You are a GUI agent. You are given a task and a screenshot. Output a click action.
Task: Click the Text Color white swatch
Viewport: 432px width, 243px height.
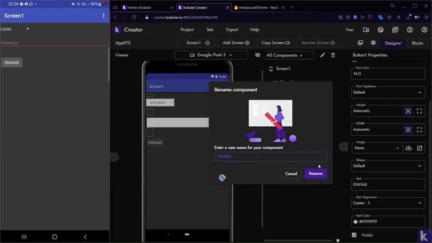click(355, 222)
